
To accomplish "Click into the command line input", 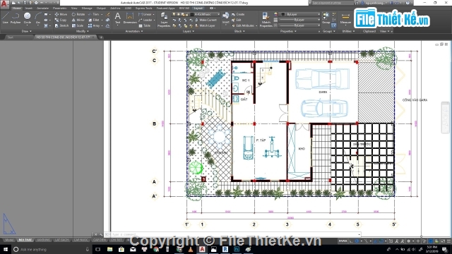I will pyautogui.click(x=235, y=234).
